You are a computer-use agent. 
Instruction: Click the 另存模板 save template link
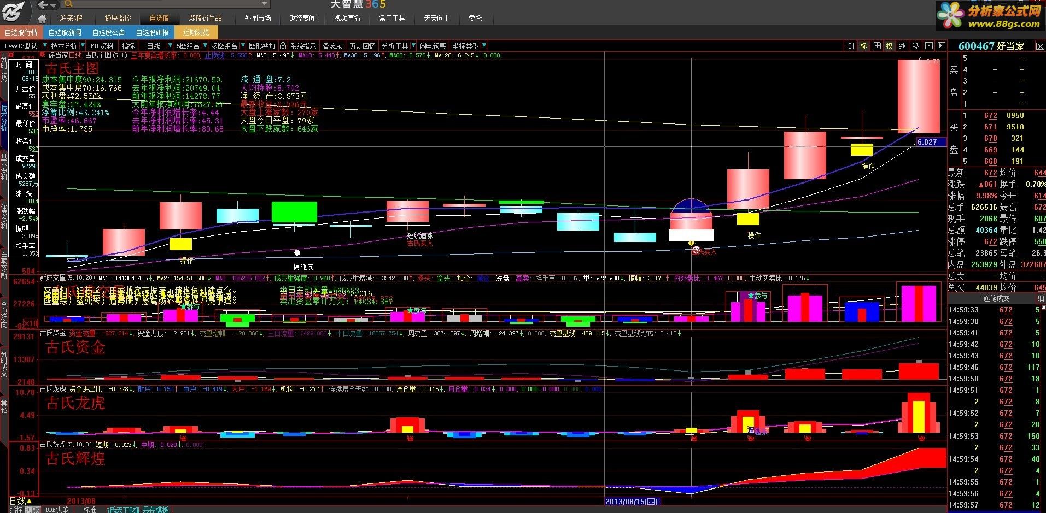[156, 509]
